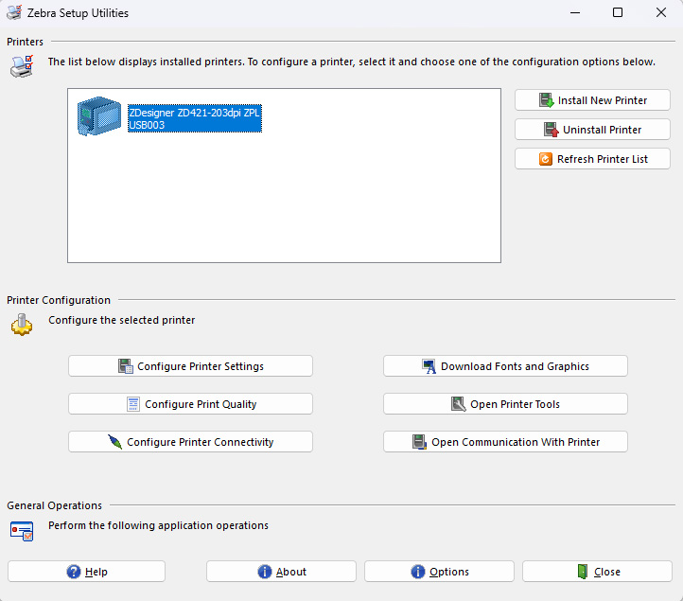Click the Help button
Image resolution: width=683 pixels, height=601 pixels.
pyautogui.click(x=86, y=572)
